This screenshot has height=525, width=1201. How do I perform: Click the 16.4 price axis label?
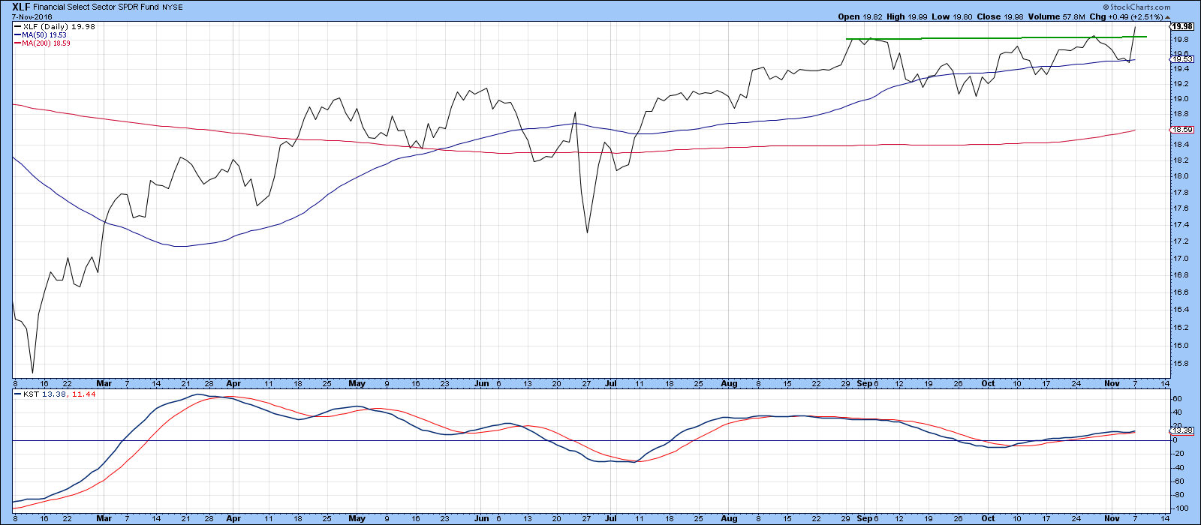coord(1180,310)
